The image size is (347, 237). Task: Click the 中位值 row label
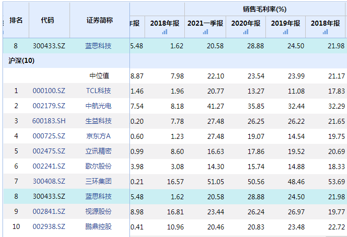[99, 75]
